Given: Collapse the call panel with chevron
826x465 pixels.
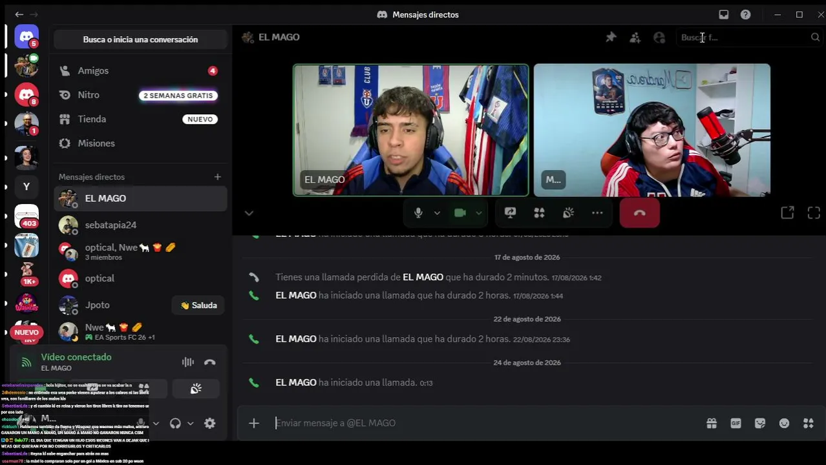Looking at the screenshot, I should [249, 213].
